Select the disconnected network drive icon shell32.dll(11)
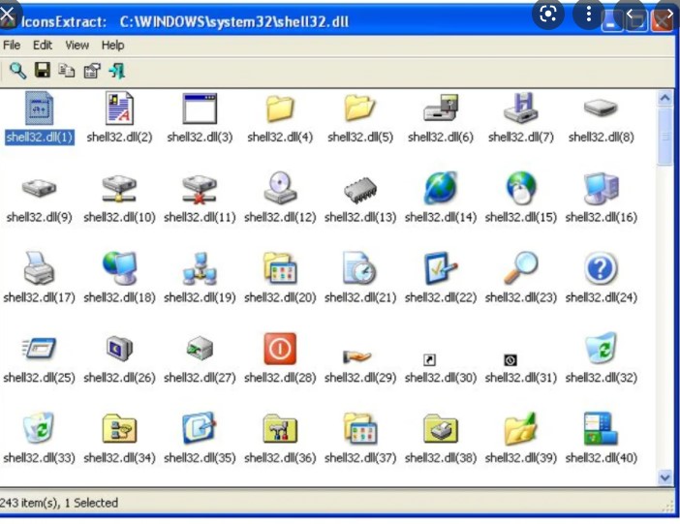This screenshot has height=524, width=680. (200, 188)
